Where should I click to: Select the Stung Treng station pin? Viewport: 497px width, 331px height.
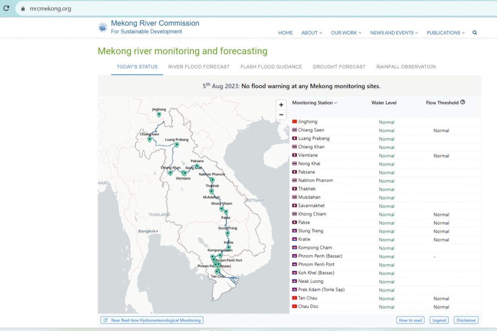tap(227, 233)
